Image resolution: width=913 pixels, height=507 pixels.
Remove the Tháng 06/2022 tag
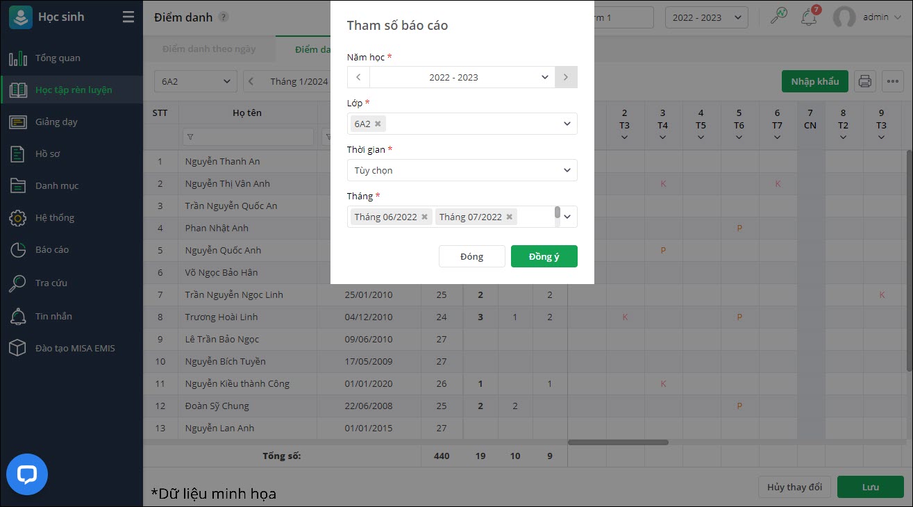click(x=425, y=217)
